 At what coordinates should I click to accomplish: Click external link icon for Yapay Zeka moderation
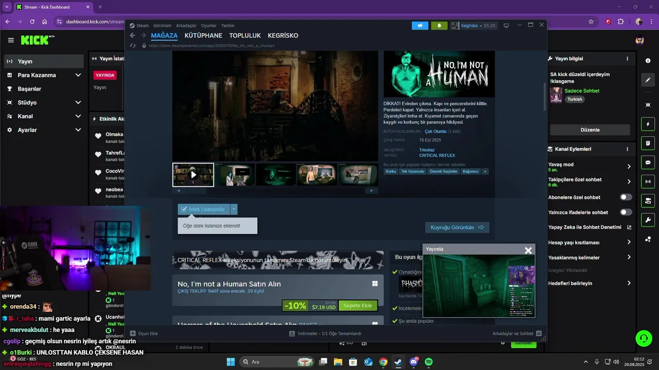(629, 227)
